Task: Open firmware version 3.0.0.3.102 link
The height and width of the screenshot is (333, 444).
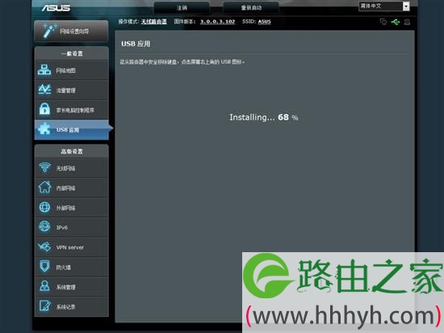Action: coord(217,22)
